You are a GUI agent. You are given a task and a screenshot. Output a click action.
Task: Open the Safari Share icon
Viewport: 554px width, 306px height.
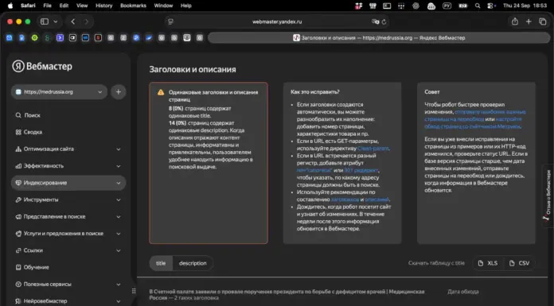click(x=515, y=21)
